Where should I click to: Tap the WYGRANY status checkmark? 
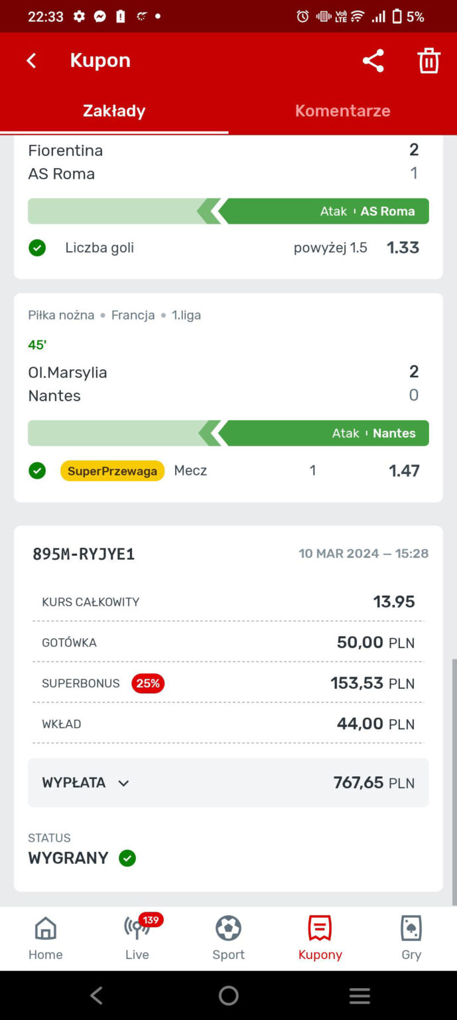[x=127, y=858]
